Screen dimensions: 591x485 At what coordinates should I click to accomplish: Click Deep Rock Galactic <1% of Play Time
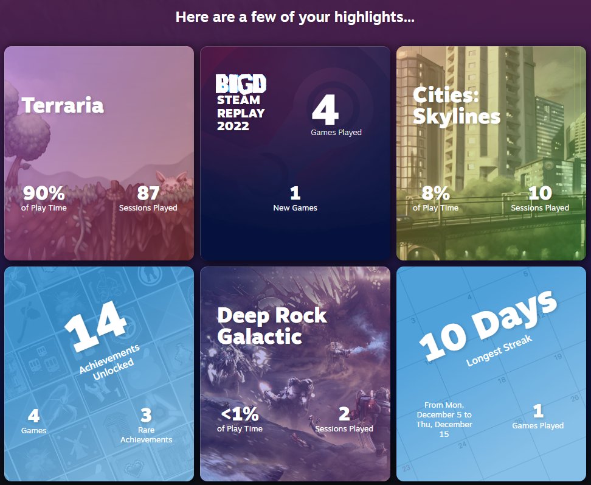point(240,419)
